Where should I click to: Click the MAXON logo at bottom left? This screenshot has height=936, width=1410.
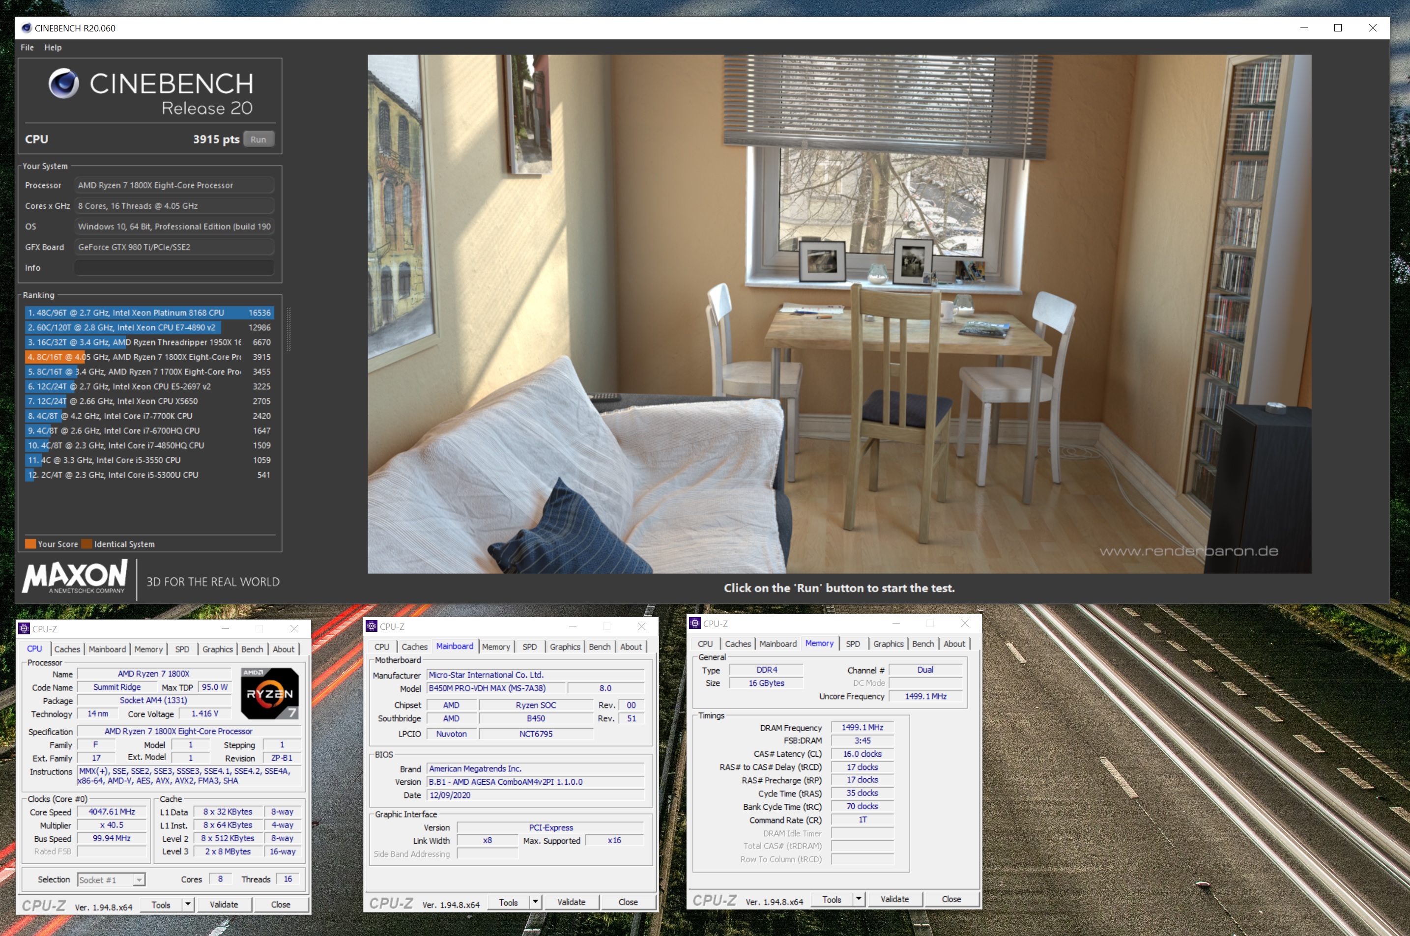(x=75, y=577)
